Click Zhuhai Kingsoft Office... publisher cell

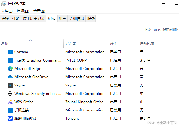click(x=86, y=102)
